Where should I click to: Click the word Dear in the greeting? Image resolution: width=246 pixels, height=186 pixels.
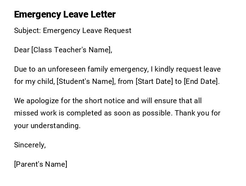click(x=22, y=50)
